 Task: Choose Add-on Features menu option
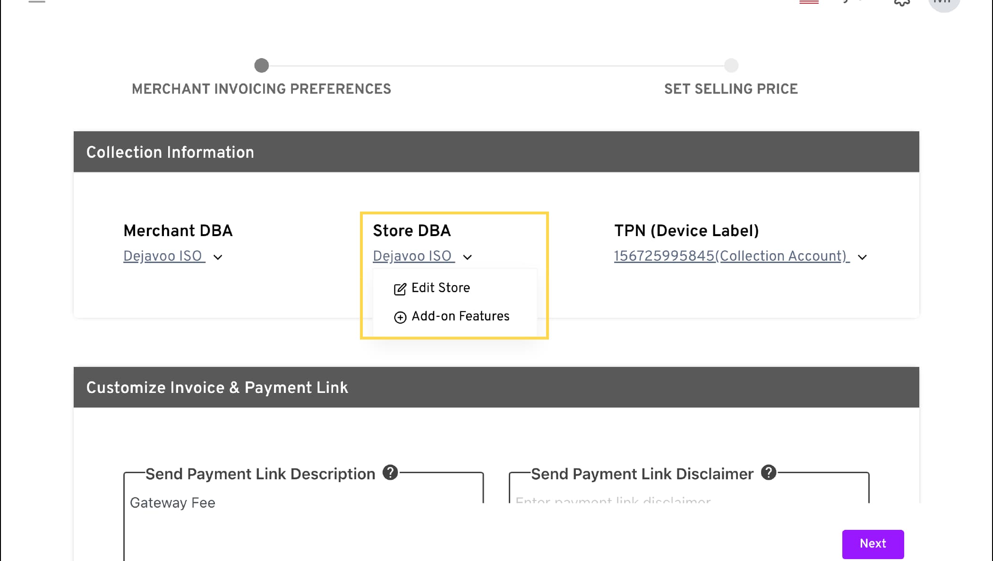pos(460,316)
